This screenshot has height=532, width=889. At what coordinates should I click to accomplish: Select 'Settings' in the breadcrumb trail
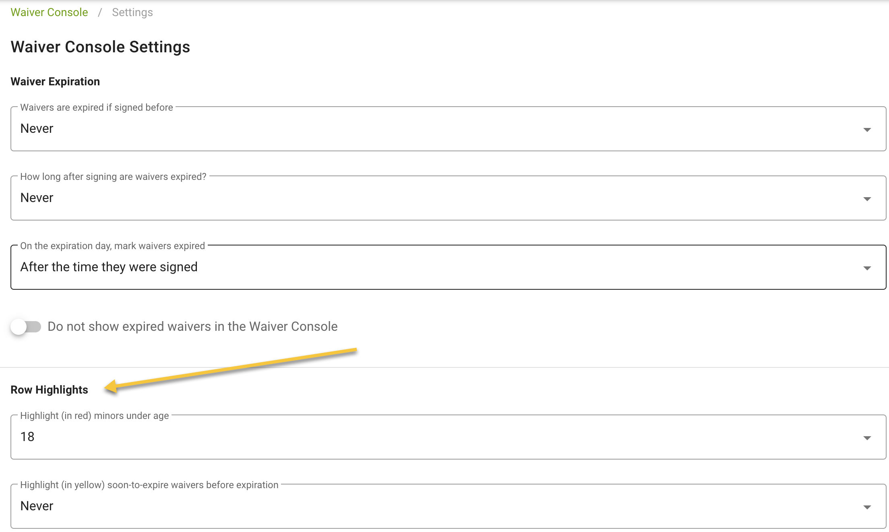click(132, 12)
